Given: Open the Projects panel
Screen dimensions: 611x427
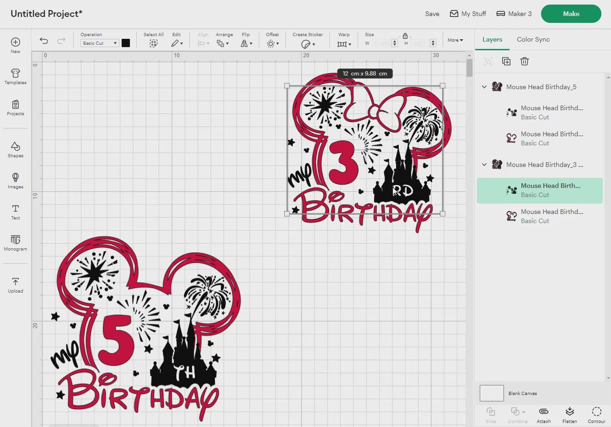Looking at the screenshot, I should (16, 107).
